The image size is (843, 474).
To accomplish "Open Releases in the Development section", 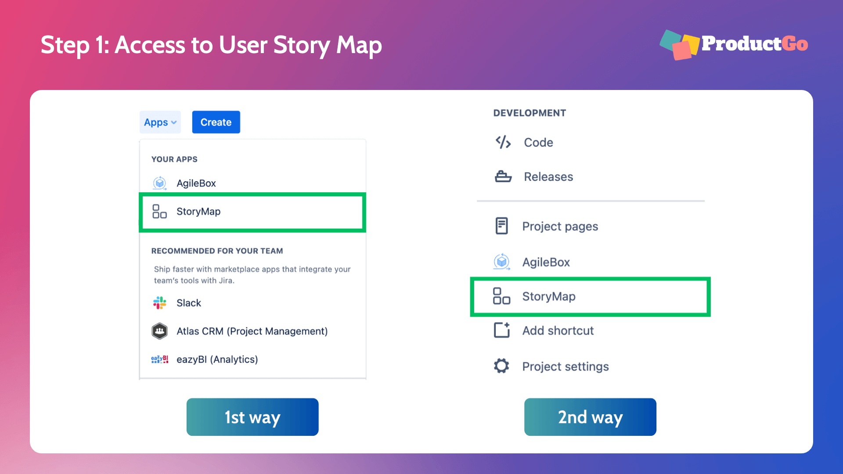I will pyautogui.click(x=548, y=176).
